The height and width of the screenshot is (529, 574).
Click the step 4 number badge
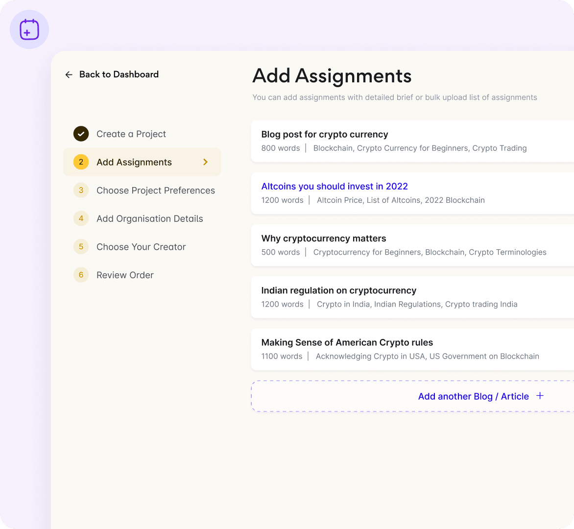click(x=81, y=218)
